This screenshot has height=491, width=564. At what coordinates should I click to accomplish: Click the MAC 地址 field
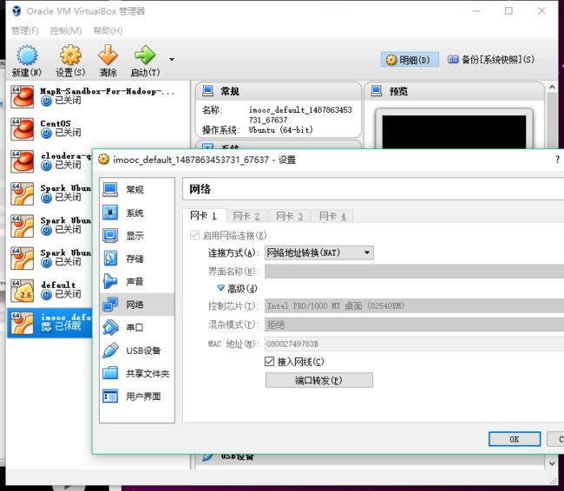415,344
